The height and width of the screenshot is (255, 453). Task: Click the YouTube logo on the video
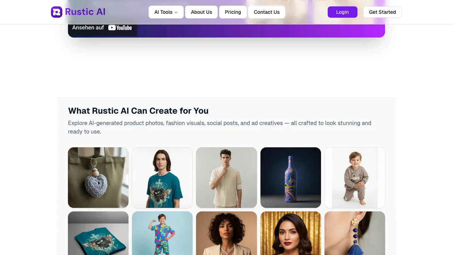pyautogui.click(x=120, y=28)
